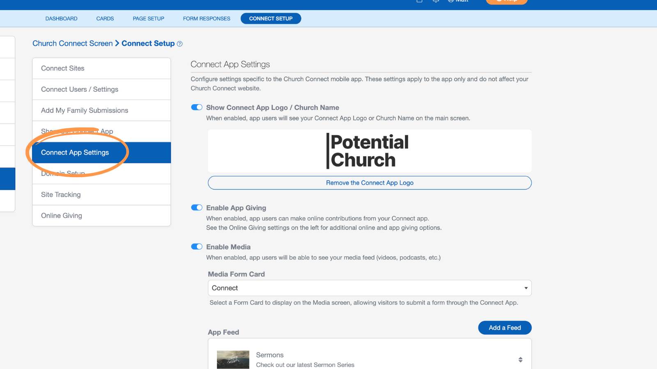Click the Enable App Giving label

(236, 208)
